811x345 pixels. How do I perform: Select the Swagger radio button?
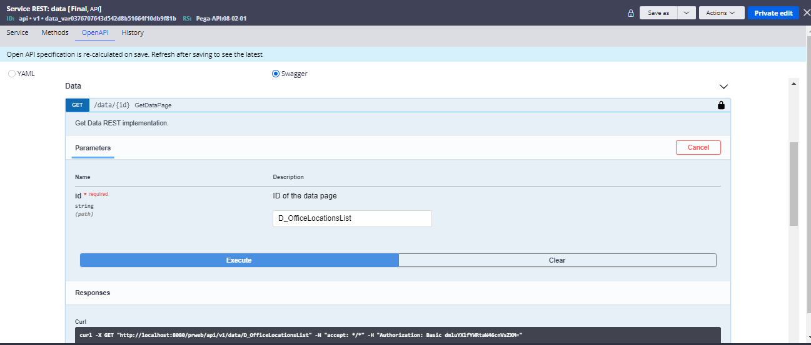click(276, 74)
